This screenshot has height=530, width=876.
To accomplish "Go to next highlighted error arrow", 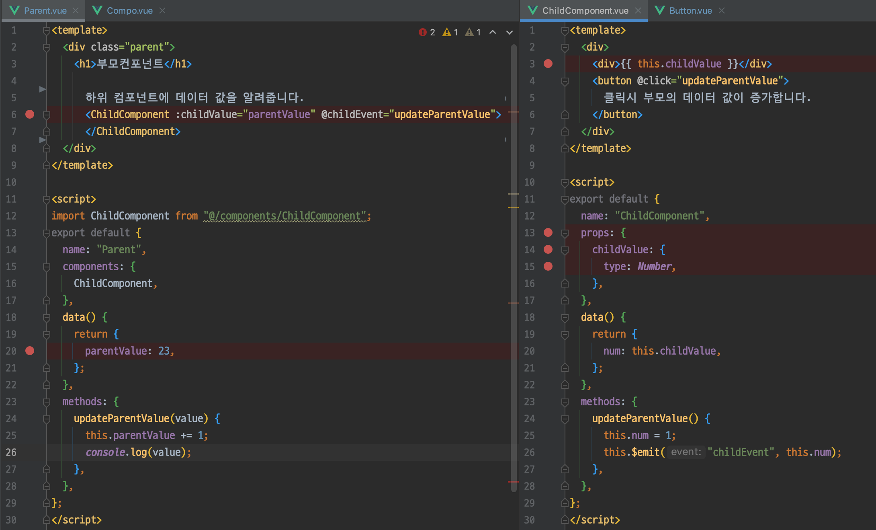I will click(x=509, y=32).
